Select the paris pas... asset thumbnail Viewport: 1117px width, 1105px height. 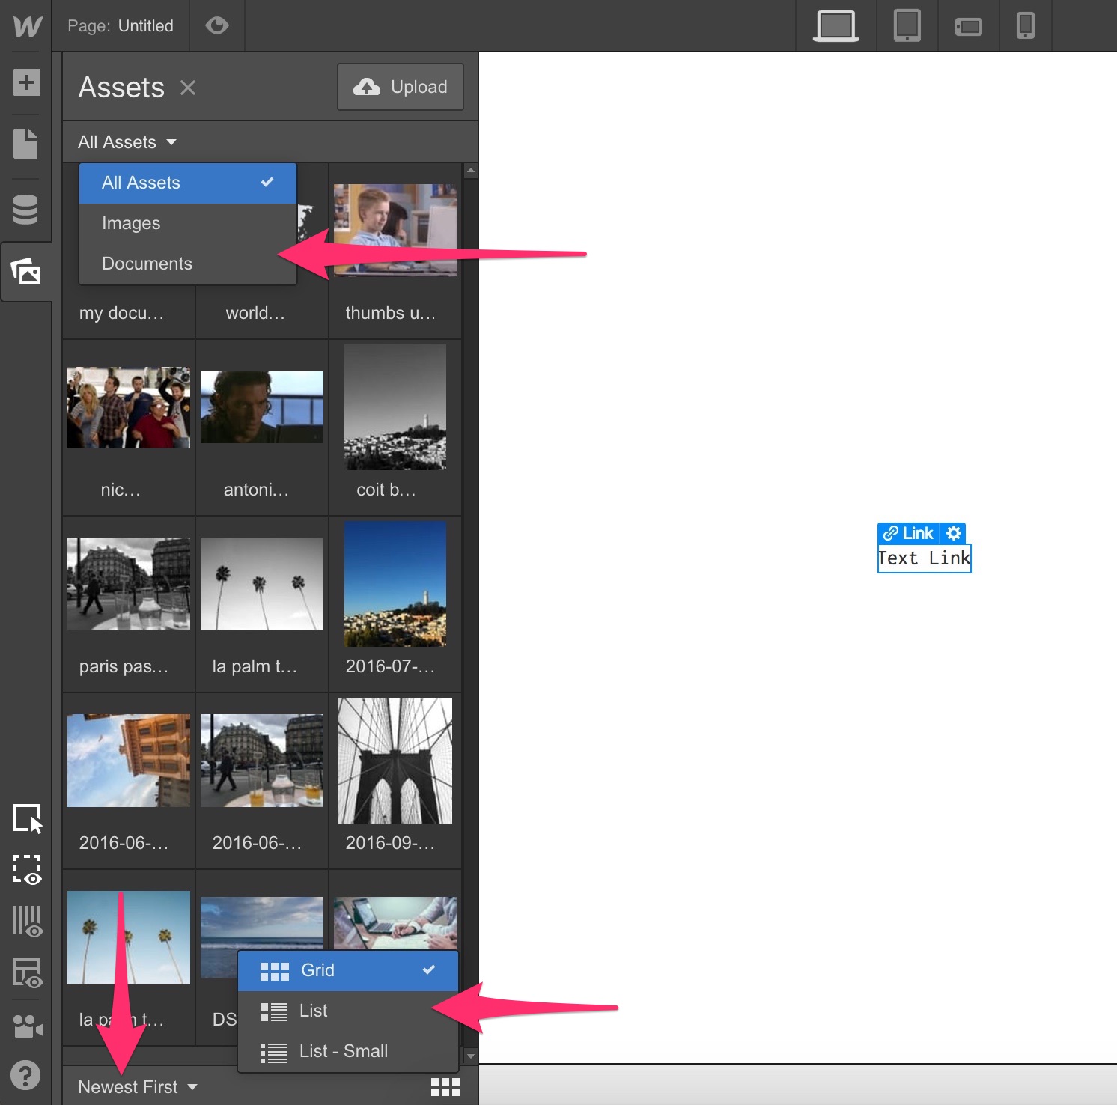[x=129, y=584]
